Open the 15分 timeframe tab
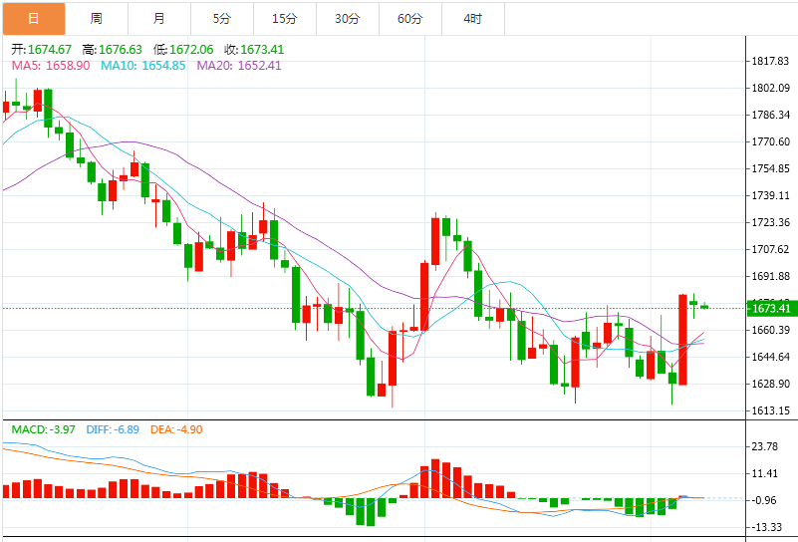 pos(285,19)
